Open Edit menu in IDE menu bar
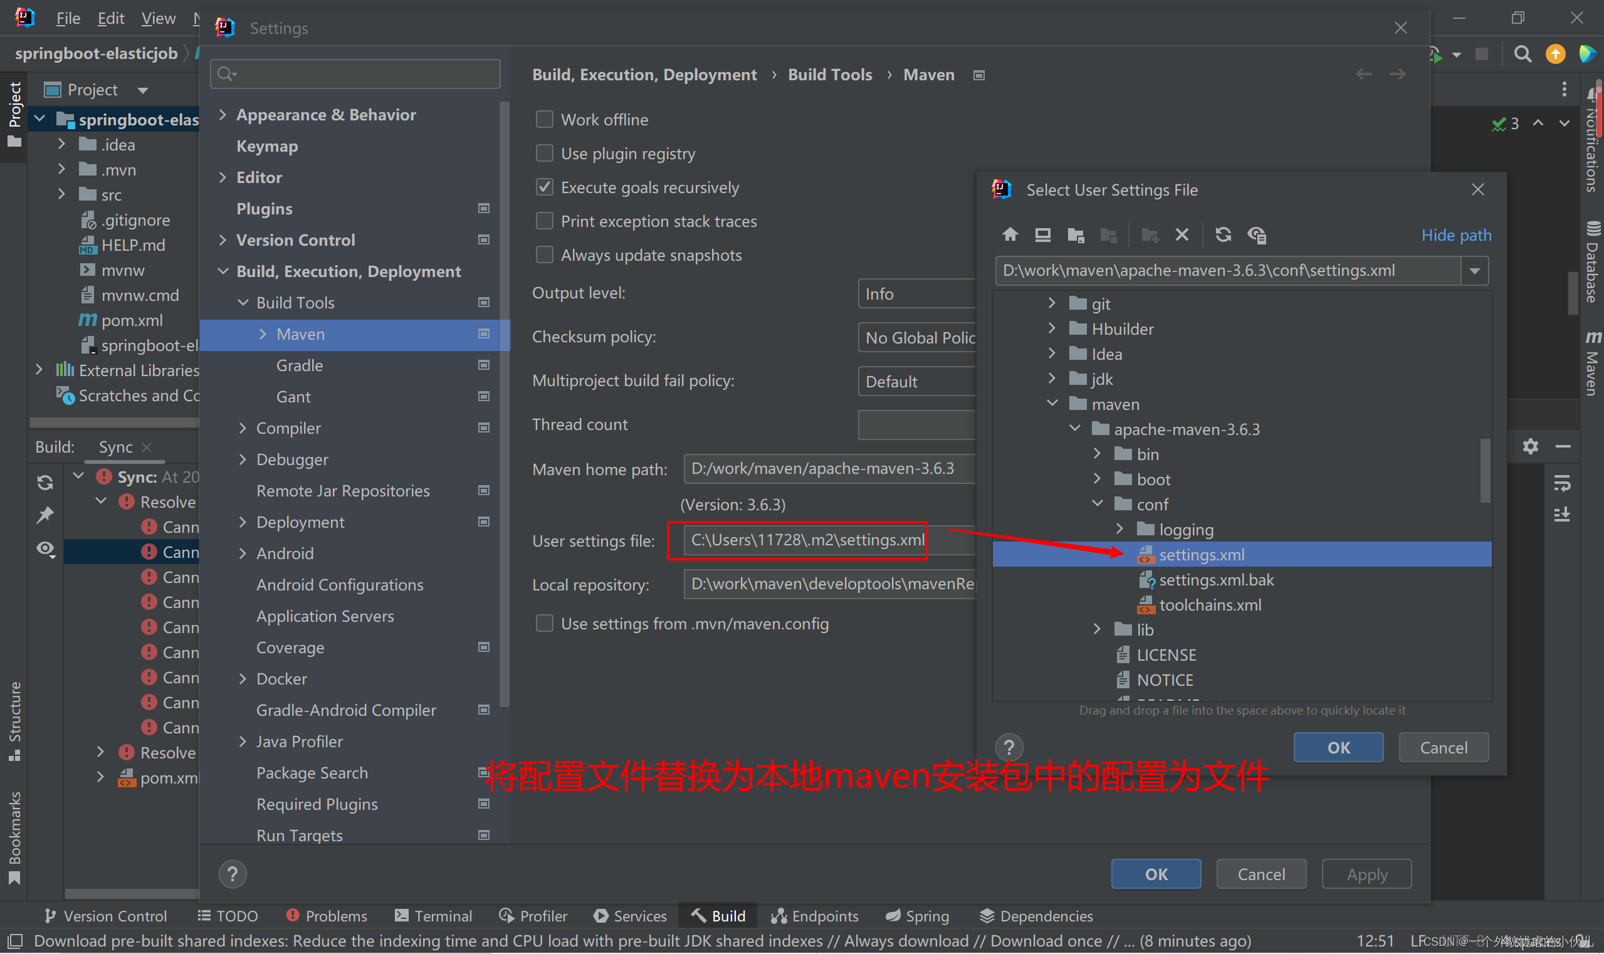 [x=110, y=18]
